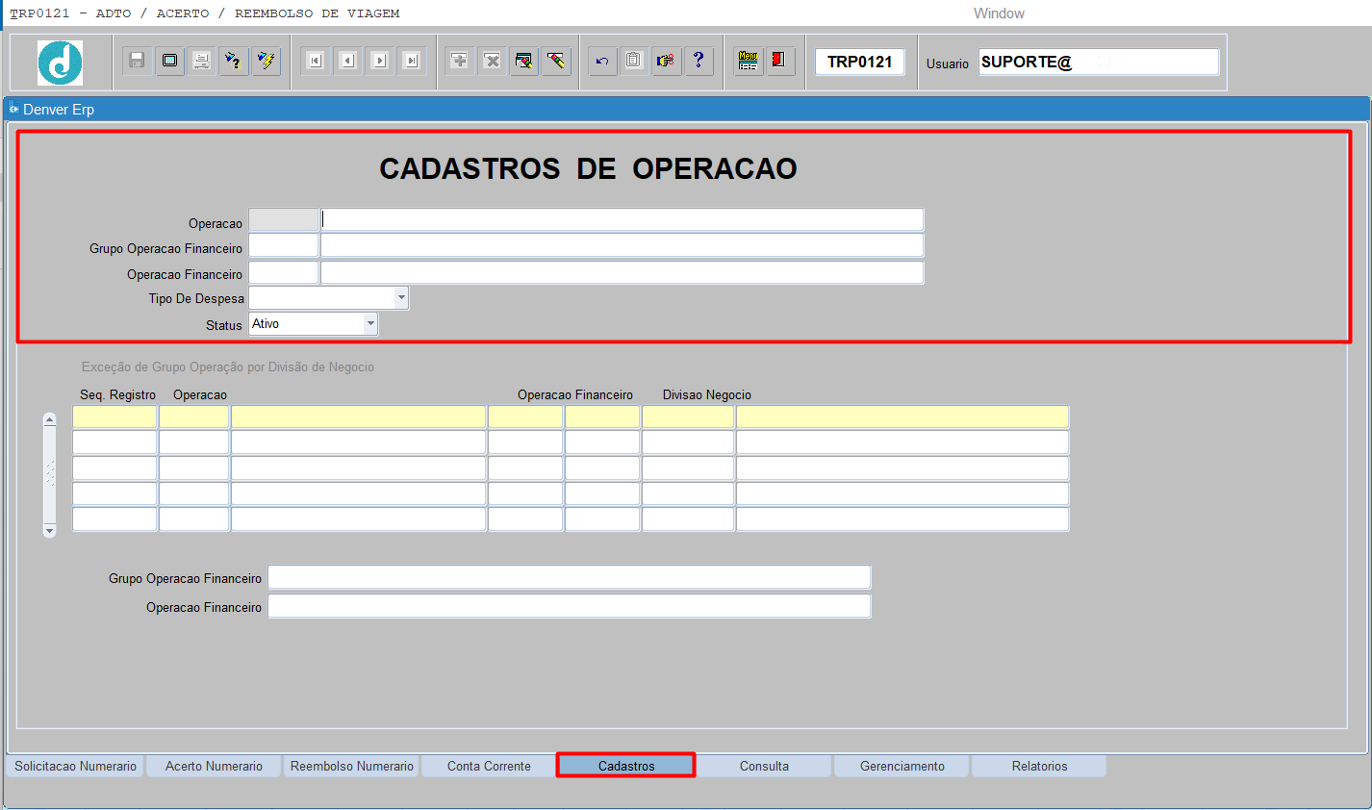Image resolution: width=1372 pixels, height=810 pixels.
Task: Open the Status dropdown showing Ativo
Action: point(370,324)
